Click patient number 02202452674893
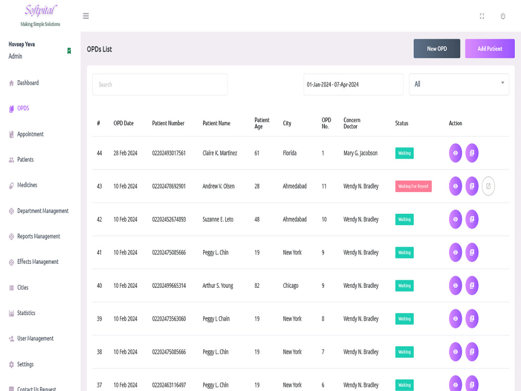 (x=169, y=219)
